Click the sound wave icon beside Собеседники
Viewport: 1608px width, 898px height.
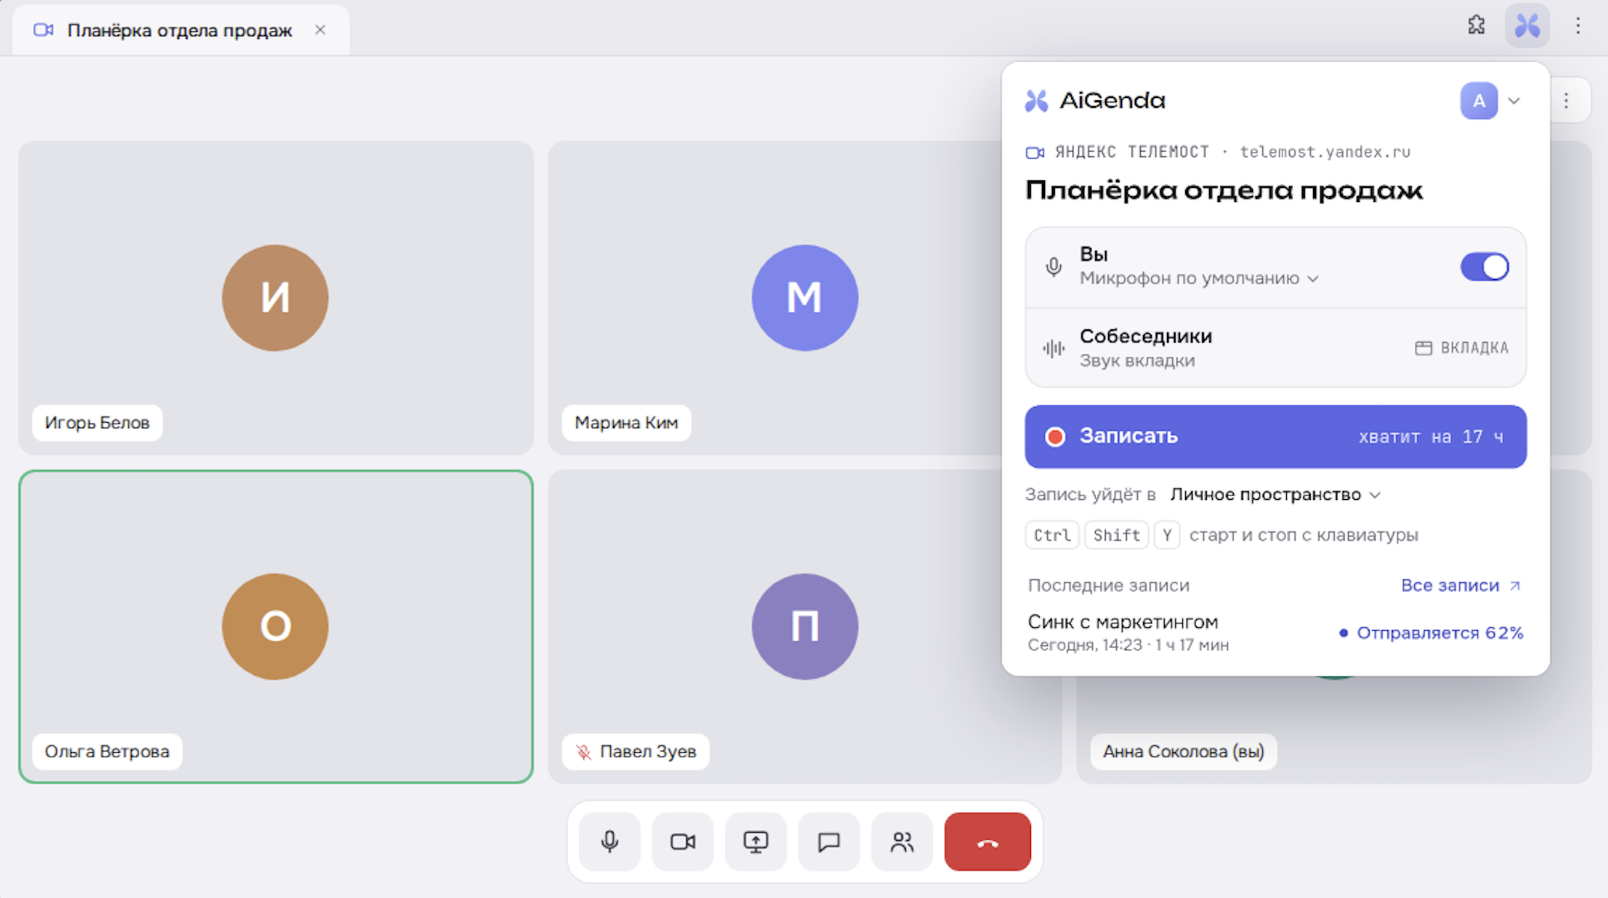[1053, 348]
